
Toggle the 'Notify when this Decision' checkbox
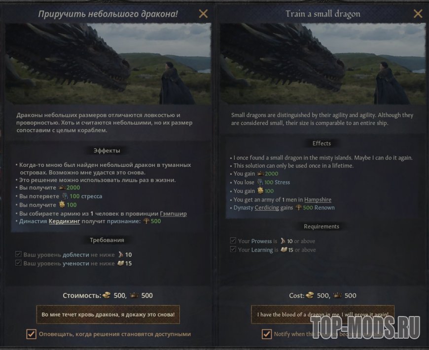(266, 334)
